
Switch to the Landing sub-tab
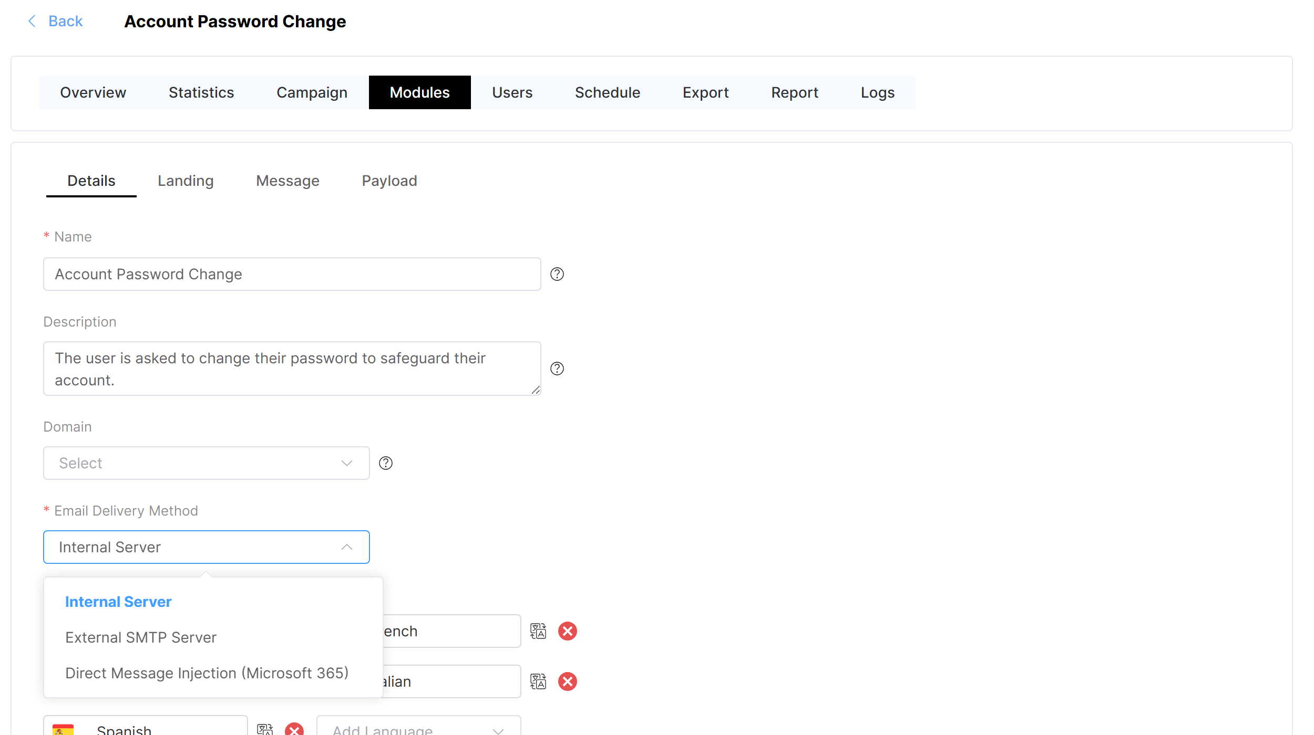click(x=186, y=181)
